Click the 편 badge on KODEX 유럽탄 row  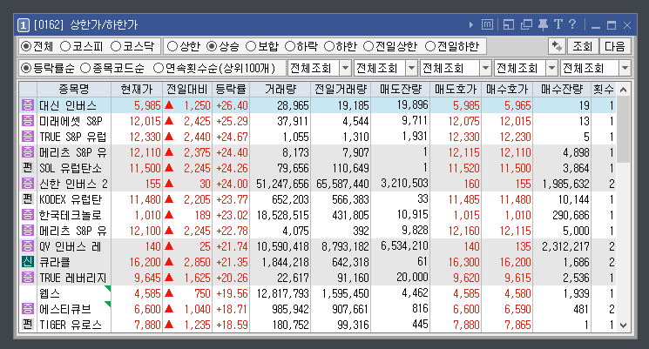(x=27, y=199)
